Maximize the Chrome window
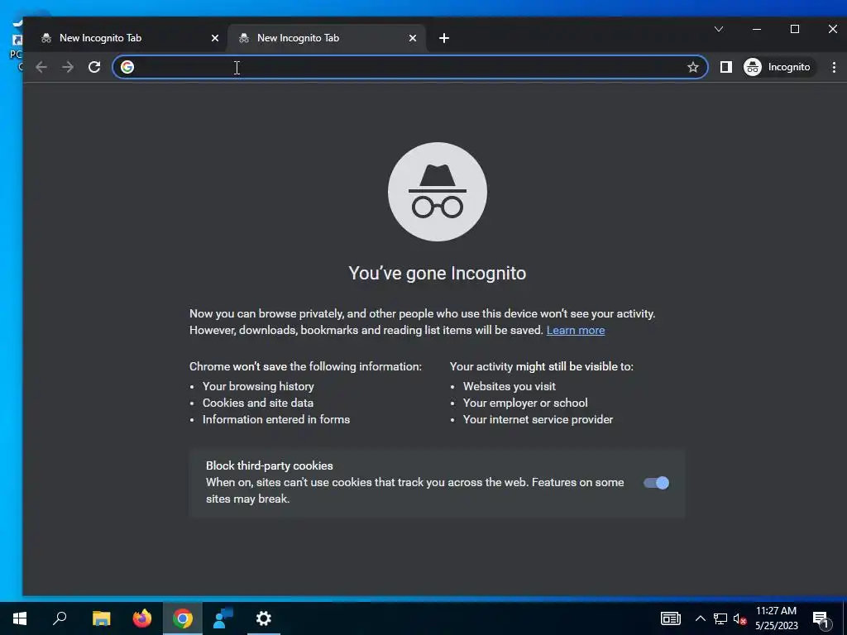Screen dimensions: 847x635 tap(795, 29)
